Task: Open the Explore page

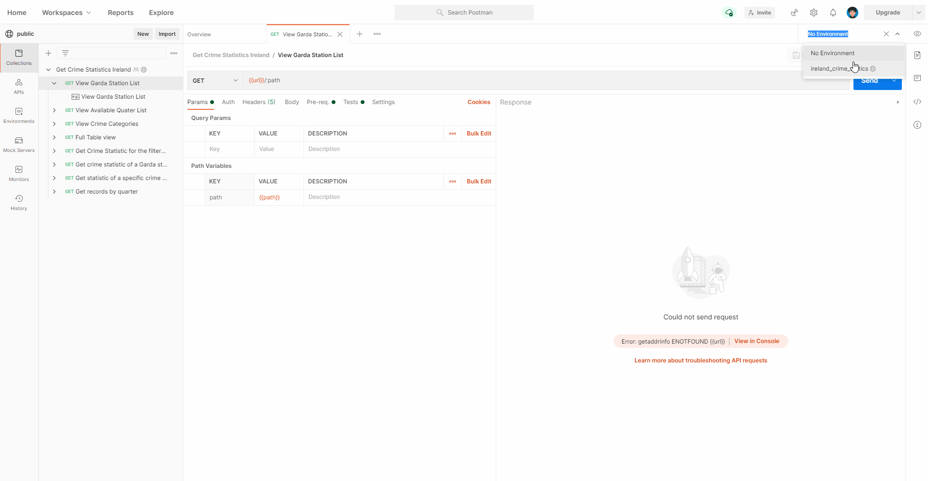Action: (x=161, y=13)
